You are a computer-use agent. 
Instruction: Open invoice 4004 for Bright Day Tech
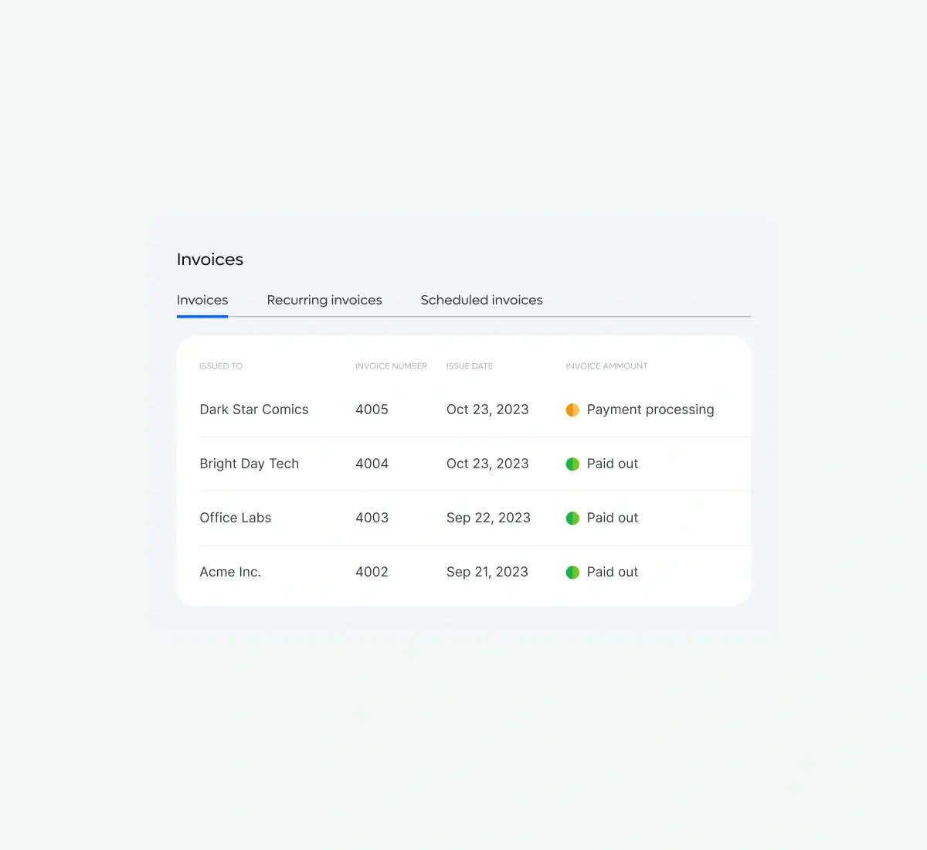click(372, 464)
